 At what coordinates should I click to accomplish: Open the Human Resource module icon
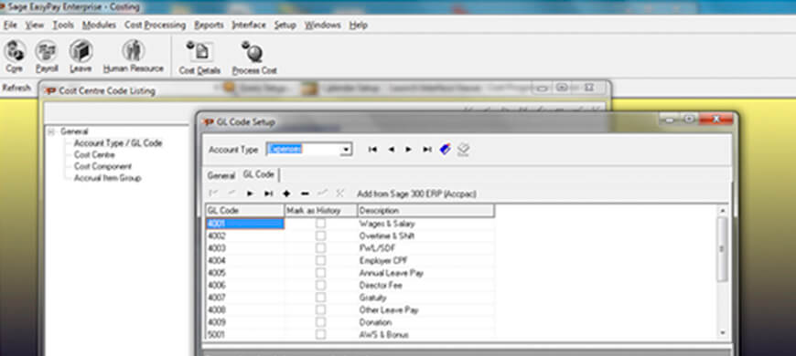(134, 57)
